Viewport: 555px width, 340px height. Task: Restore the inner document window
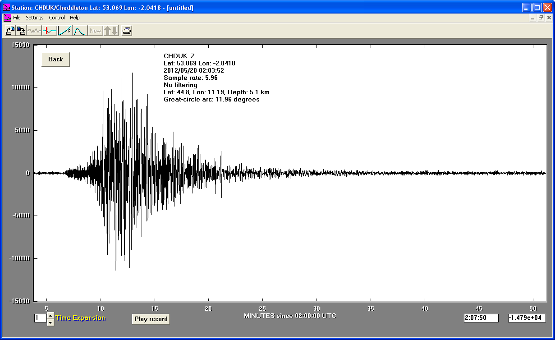coord(540,18)
